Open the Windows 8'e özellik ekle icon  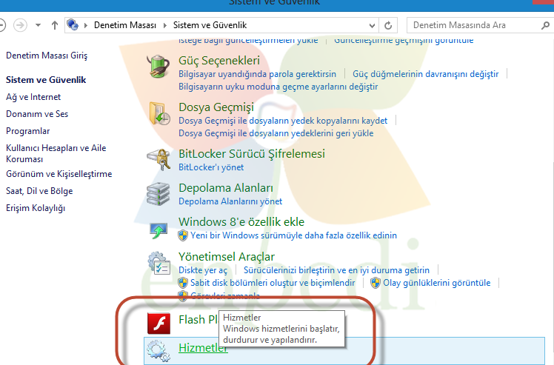coord(158,230)
